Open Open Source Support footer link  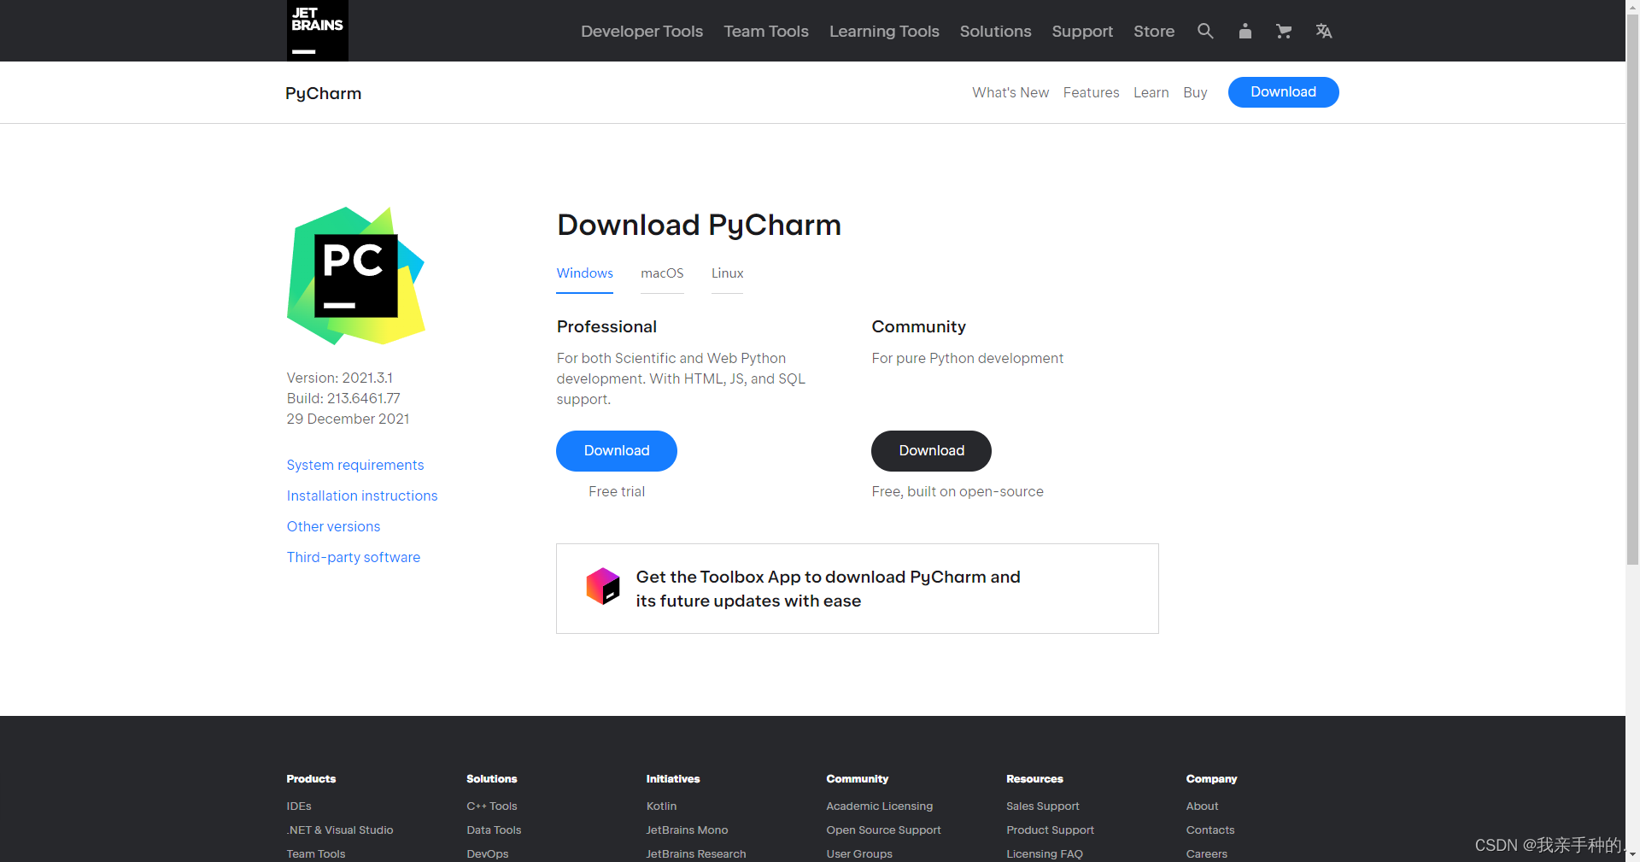pos(883,830)
